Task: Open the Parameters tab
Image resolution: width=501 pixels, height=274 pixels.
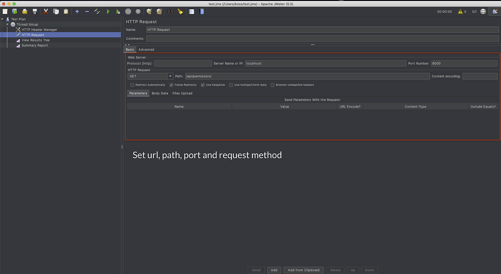Action: (x=138, y=93)
